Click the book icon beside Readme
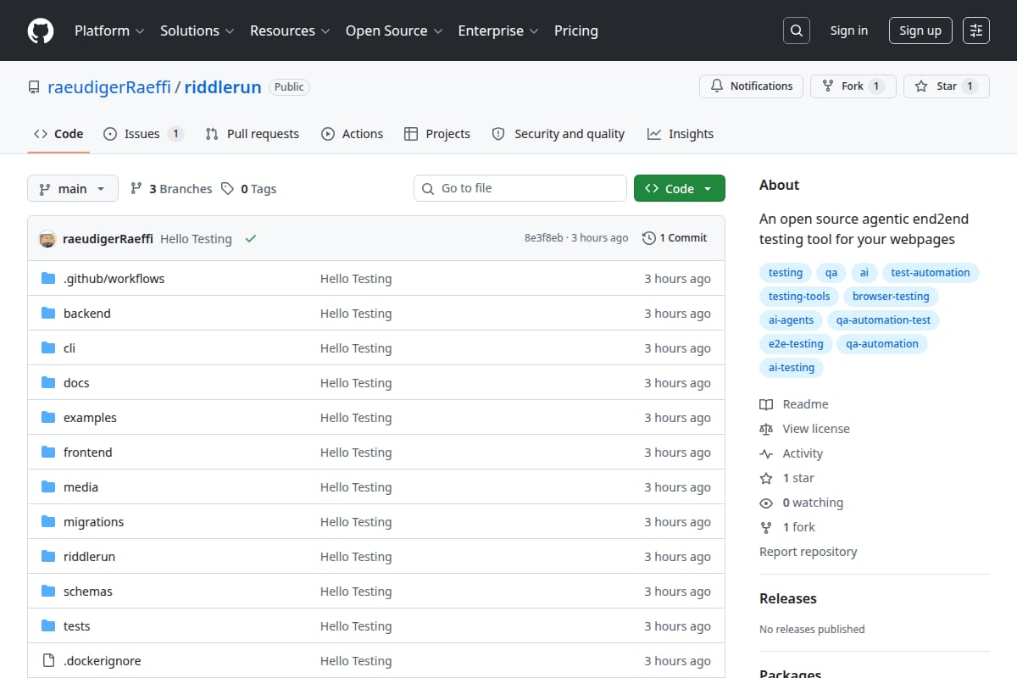 [x=766, y=404]
